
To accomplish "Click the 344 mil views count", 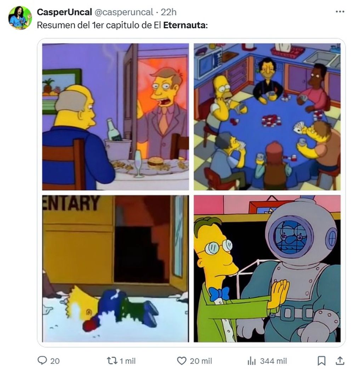I will click(273, 361).
